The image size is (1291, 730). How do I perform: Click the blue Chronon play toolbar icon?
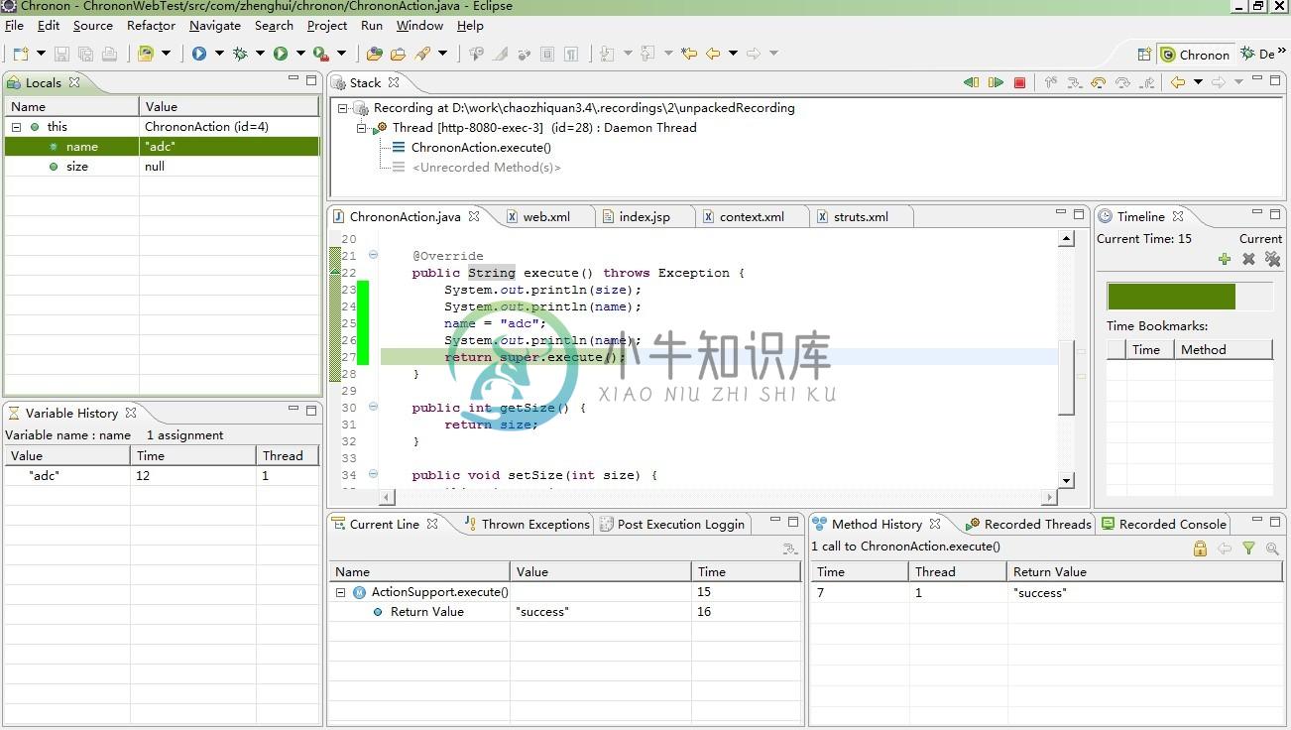click(199, 54)
